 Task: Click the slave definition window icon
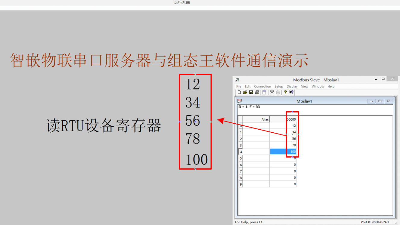coord(264,92)
